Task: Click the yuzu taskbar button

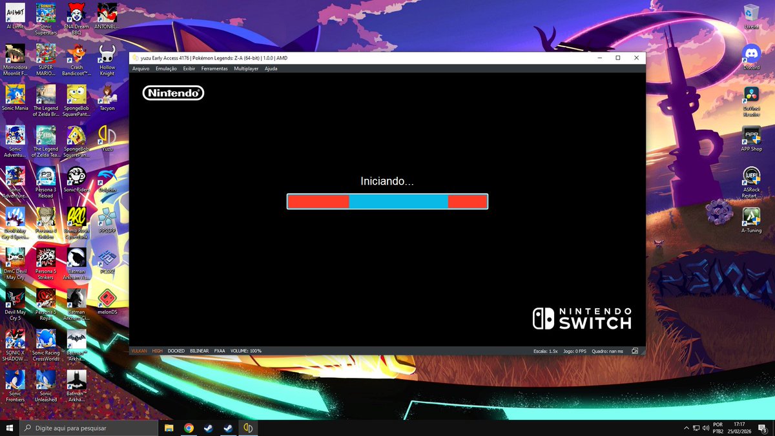Action: 248,428
